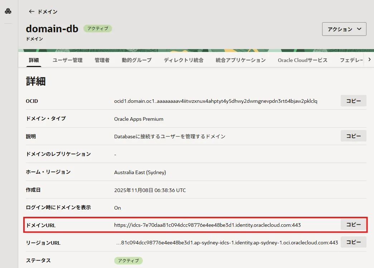The image size is (374, 268).
Task: Open the アクション dropdown menu
Action: 344,29
